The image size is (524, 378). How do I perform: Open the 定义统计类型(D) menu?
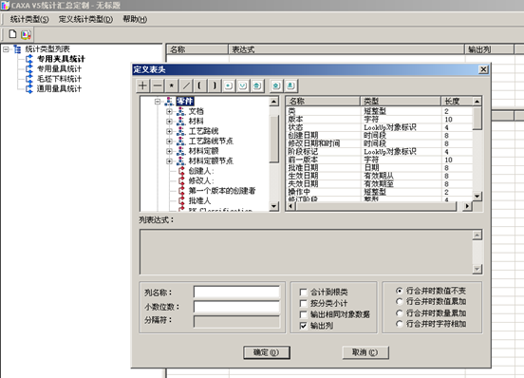pyautogui.click(x=85, y=19)
